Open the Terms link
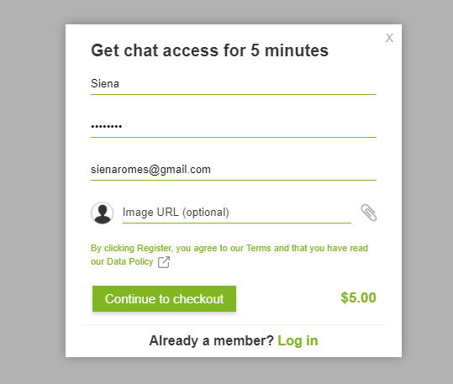Screen dimensions: 453x384 pyautogui.click(x=258, y=248)
